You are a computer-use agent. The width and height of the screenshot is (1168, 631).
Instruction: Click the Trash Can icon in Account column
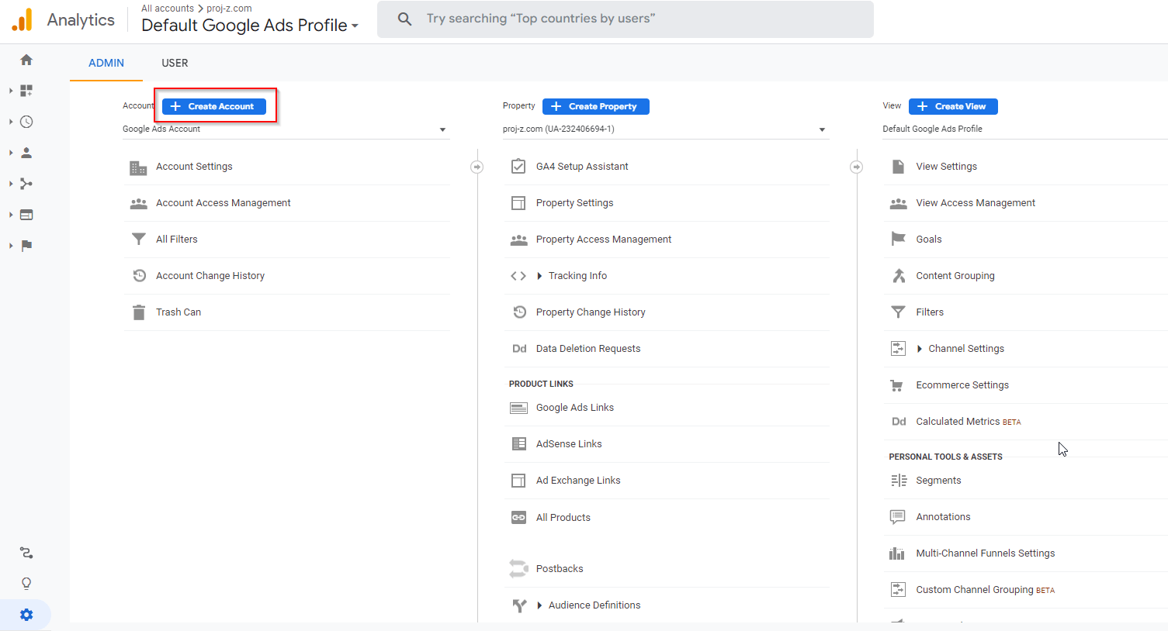(139, 312)
